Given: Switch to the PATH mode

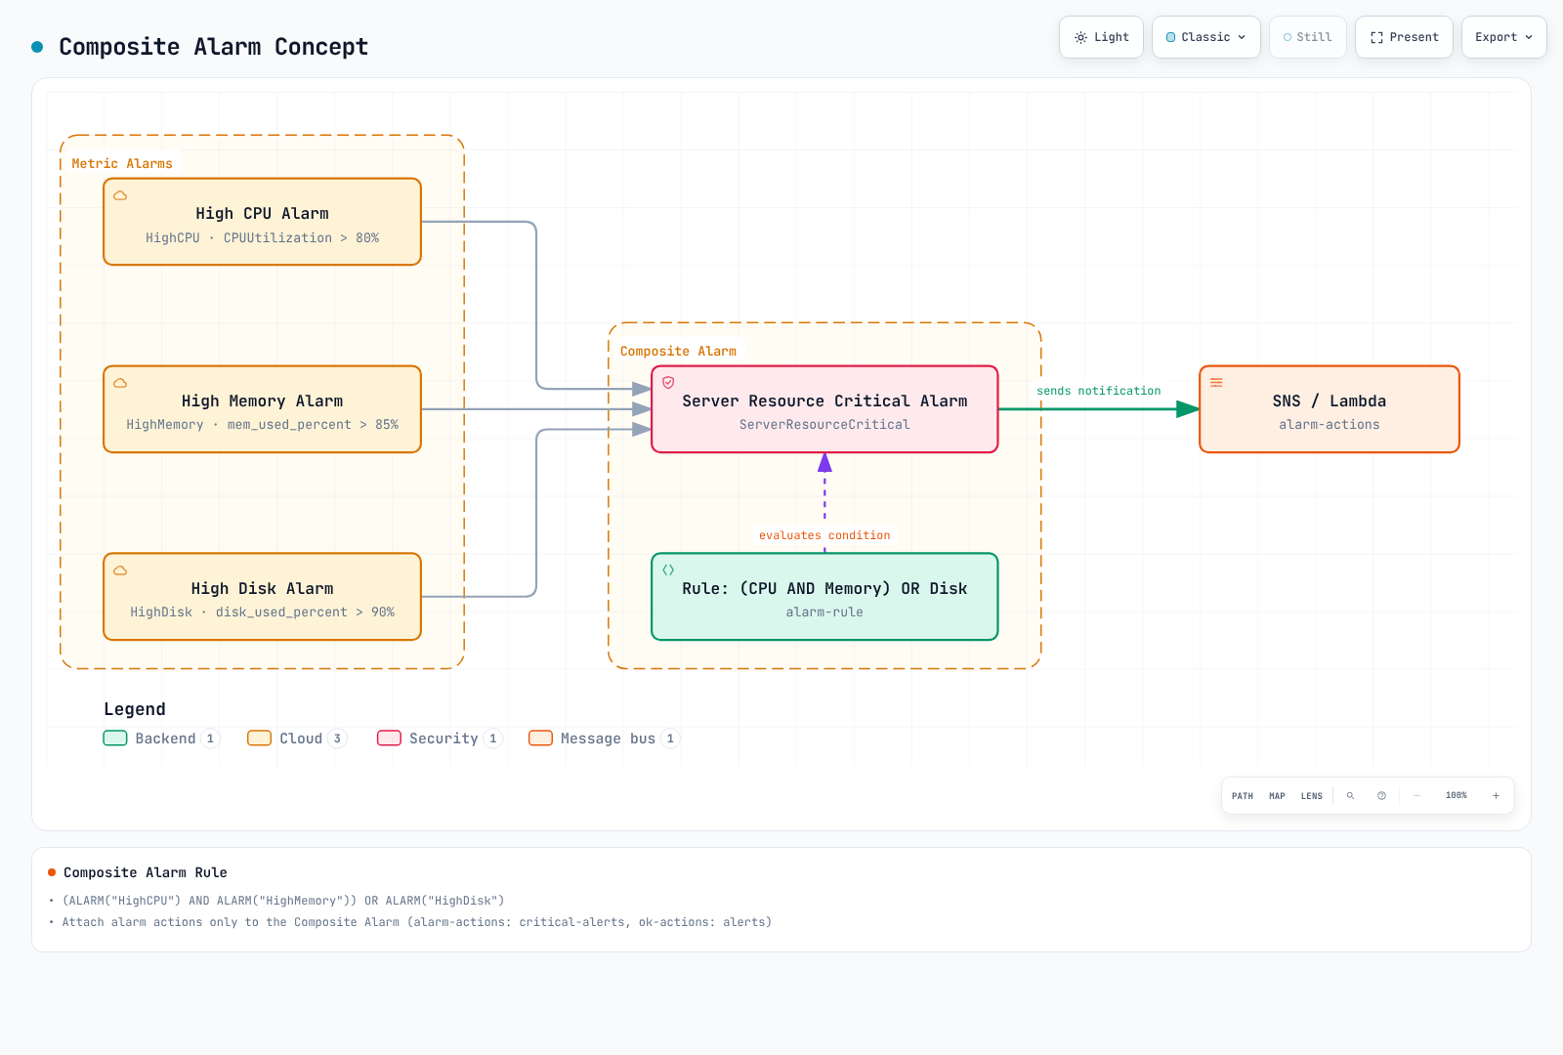Looking at the screenshot, I should click(x=1243, y=796).
